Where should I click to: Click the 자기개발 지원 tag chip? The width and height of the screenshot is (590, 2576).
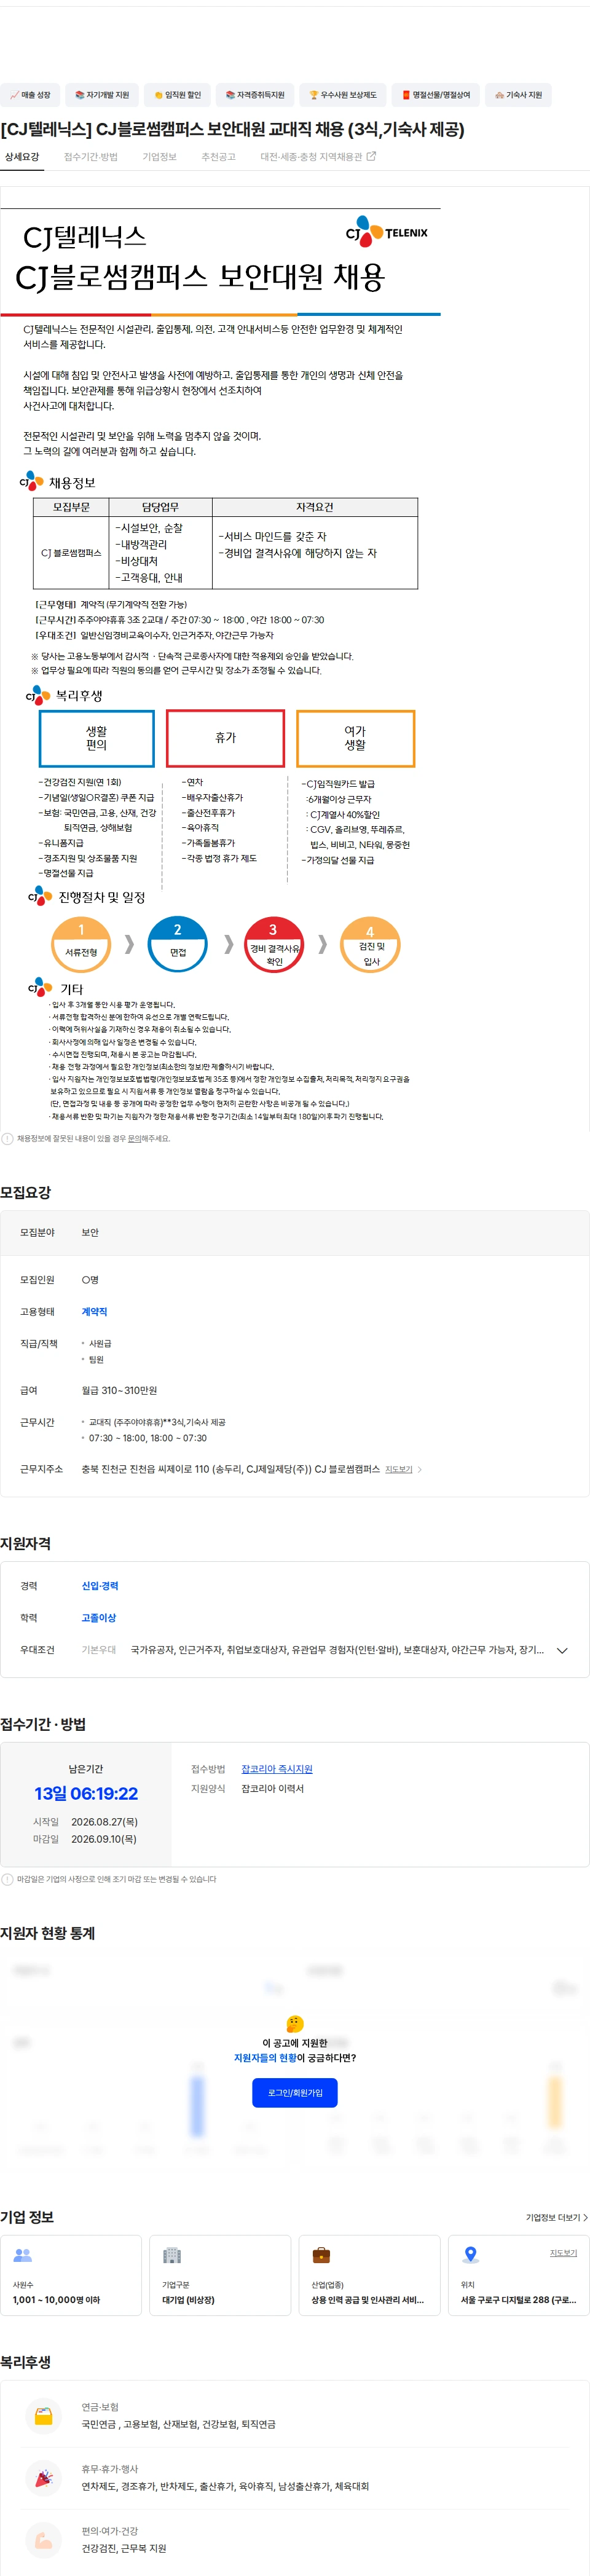tap(102, 95)
